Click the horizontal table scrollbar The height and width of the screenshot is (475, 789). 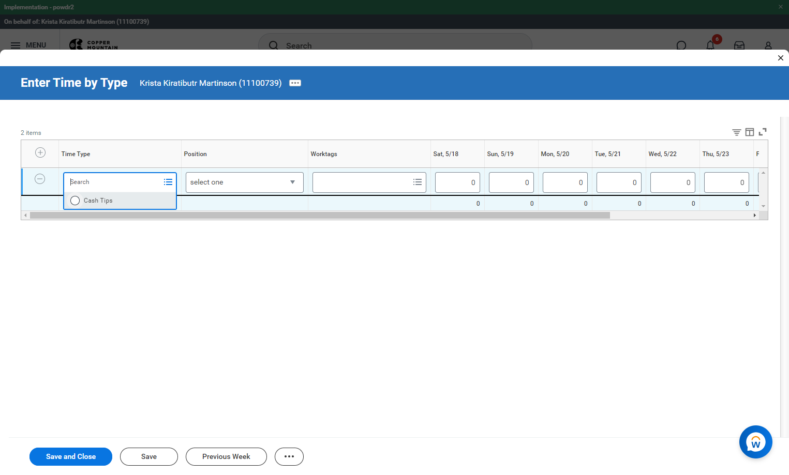[320, 216]
